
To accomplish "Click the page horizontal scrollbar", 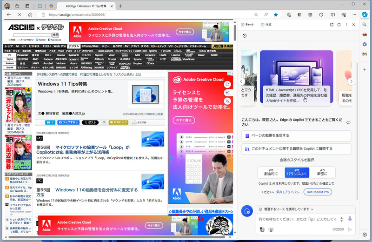I will pos(117,237).
